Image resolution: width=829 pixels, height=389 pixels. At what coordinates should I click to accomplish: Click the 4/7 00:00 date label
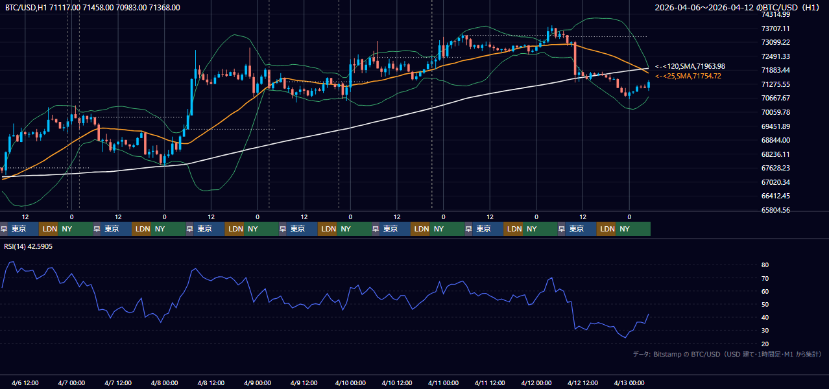coord(71,383)
